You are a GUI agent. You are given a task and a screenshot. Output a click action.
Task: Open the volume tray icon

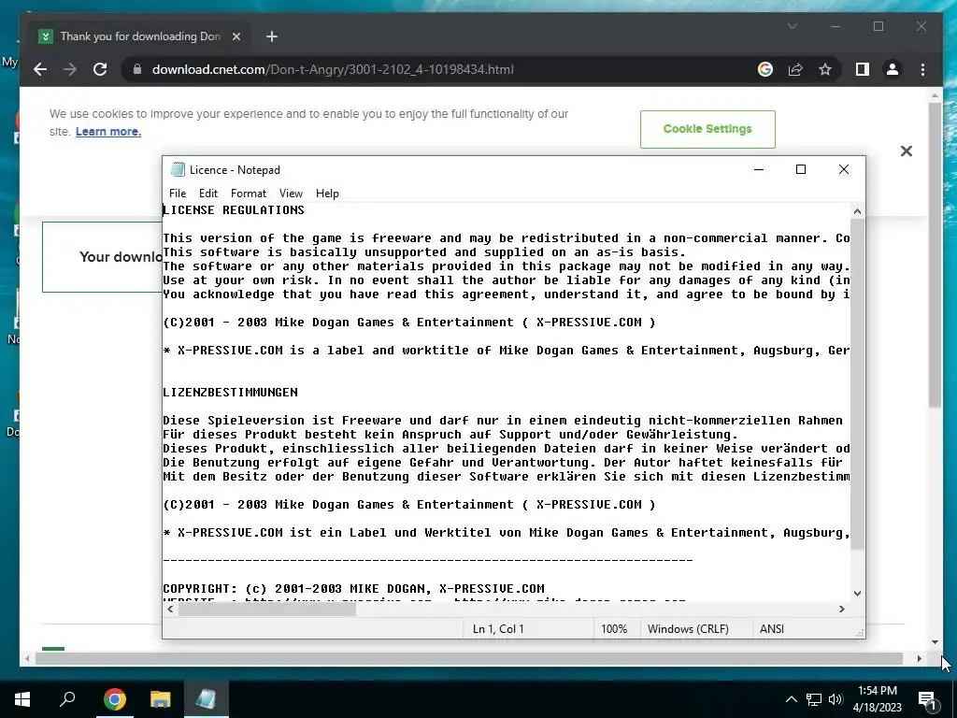point(836,699)
